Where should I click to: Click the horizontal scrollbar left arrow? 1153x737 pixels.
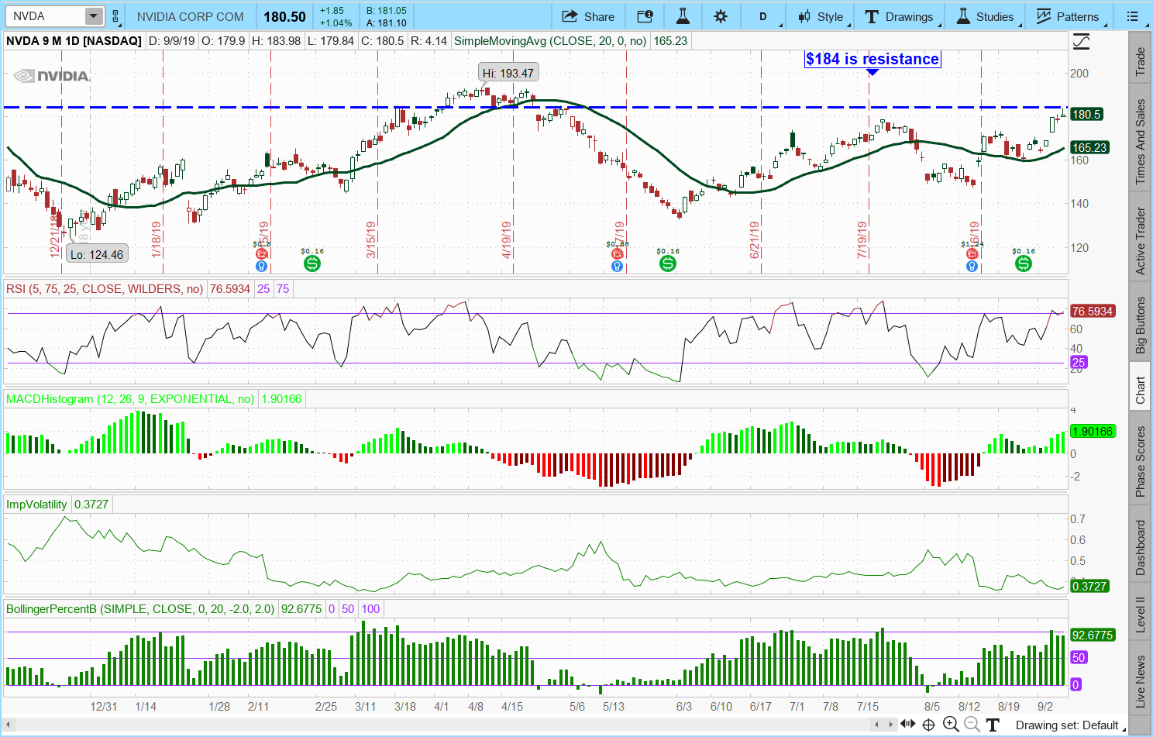[x=877, y=725]
